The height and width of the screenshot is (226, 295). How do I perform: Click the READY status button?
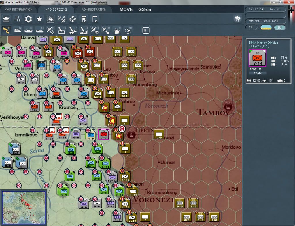point(258,73)
